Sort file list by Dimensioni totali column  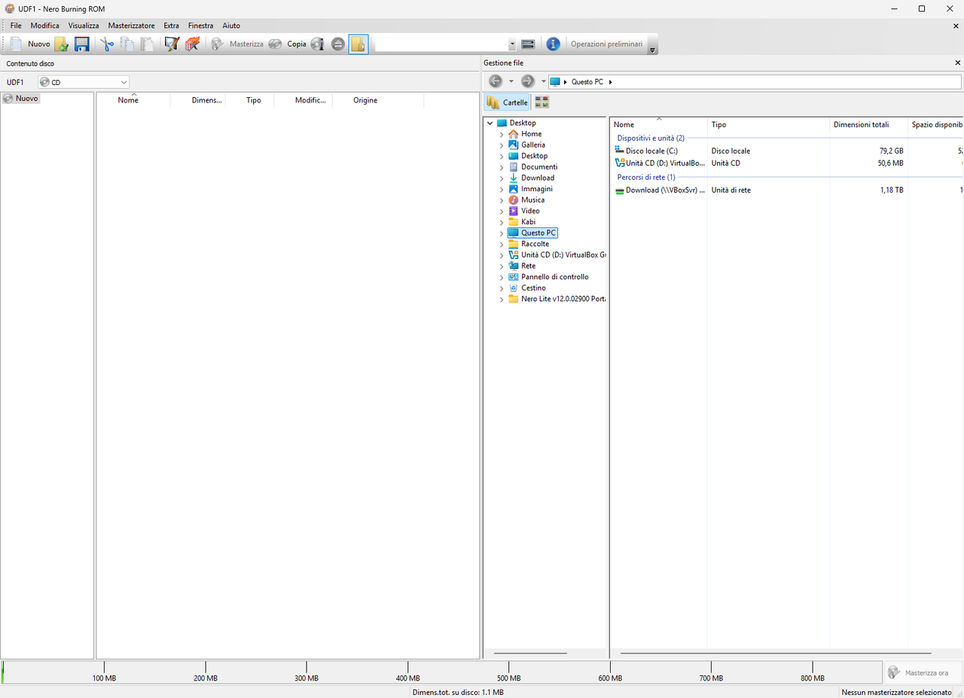[x=868, y=125]
